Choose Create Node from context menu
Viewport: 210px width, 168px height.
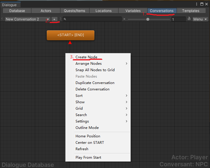98,57
